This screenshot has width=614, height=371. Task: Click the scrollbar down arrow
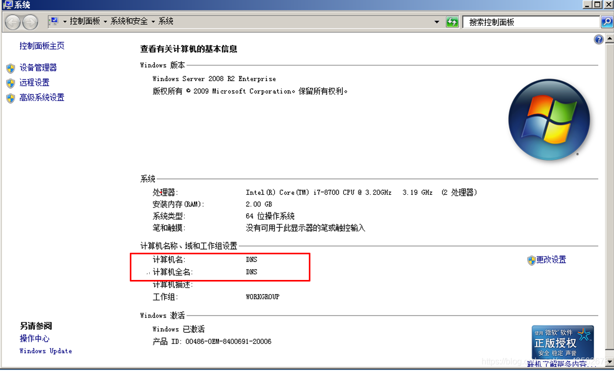(x=610, y=362)
